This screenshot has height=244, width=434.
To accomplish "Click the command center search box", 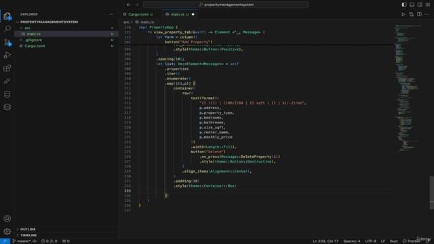I will point(226,5).
